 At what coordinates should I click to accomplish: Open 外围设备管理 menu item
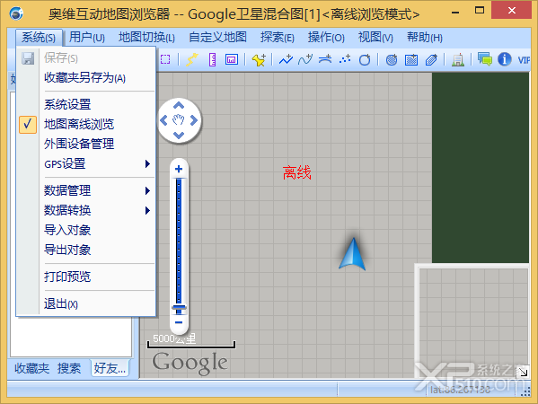(x=86, y=144)
